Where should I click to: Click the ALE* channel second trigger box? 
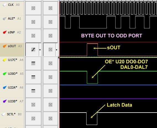click(x=50, y=22)
